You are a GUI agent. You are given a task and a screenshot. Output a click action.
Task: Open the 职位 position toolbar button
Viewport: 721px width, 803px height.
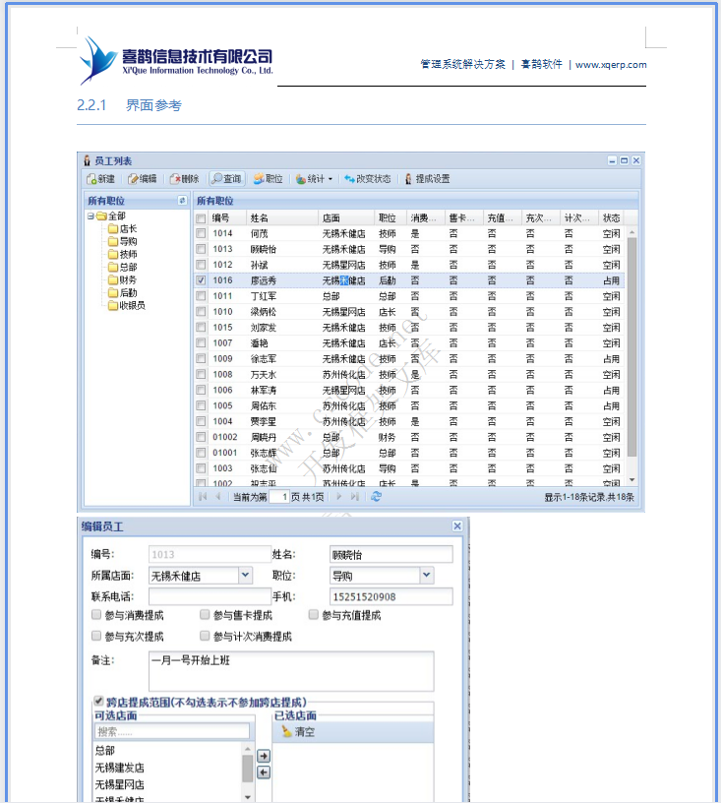[x=269, y=179]
